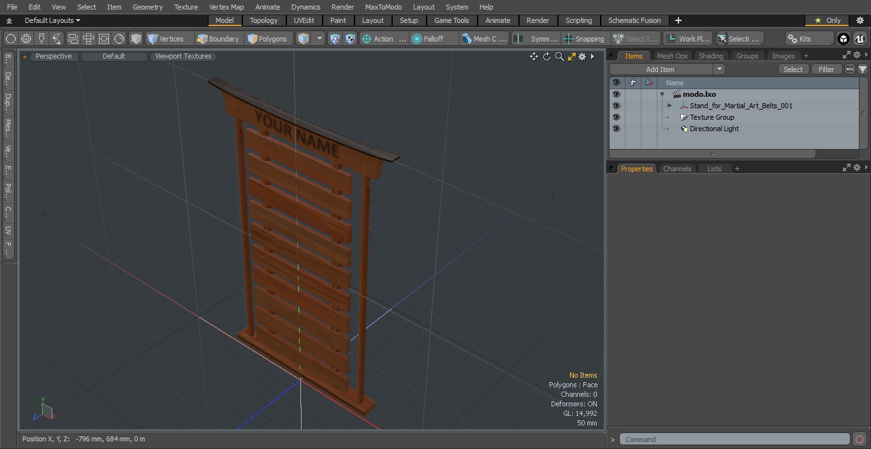Add a new layout tab with plus
Screen dimensions: 871x449
point(678,20)
